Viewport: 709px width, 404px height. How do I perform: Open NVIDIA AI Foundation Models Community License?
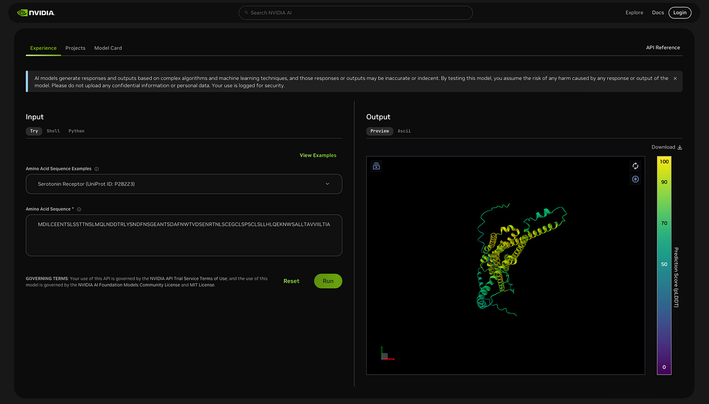coord(129,285)
